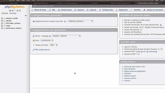The width and height of the screenshot is (165, 93).
Task: Click the orange theme icon beside Tema
Action: pyautogui.click(x=34, y=41)
